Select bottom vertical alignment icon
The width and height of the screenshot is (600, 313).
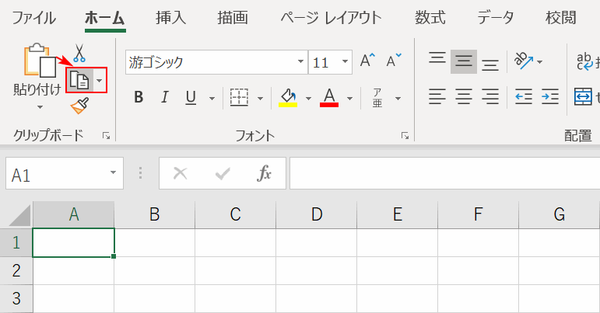pyautogui.click(x=490, y=64)
